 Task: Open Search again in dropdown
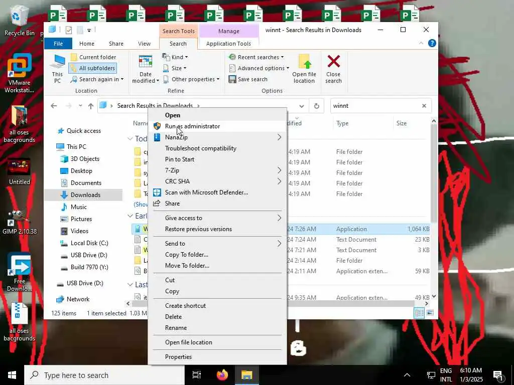(97, 79)
